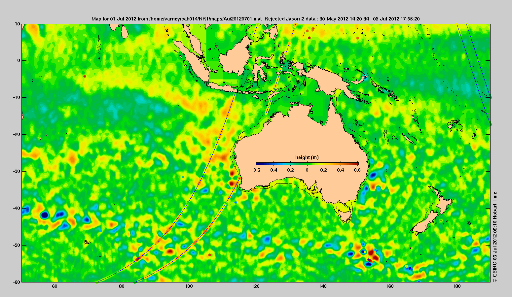Click the '-0.2' colorbar tick label
512x297 pixels.
click(x=290, y=170)
